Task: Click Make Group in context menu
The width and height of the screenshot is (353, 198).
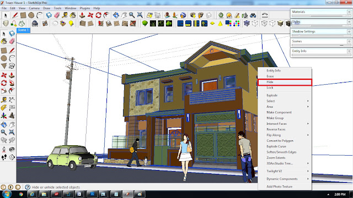Action: click(x=275, y=118)
